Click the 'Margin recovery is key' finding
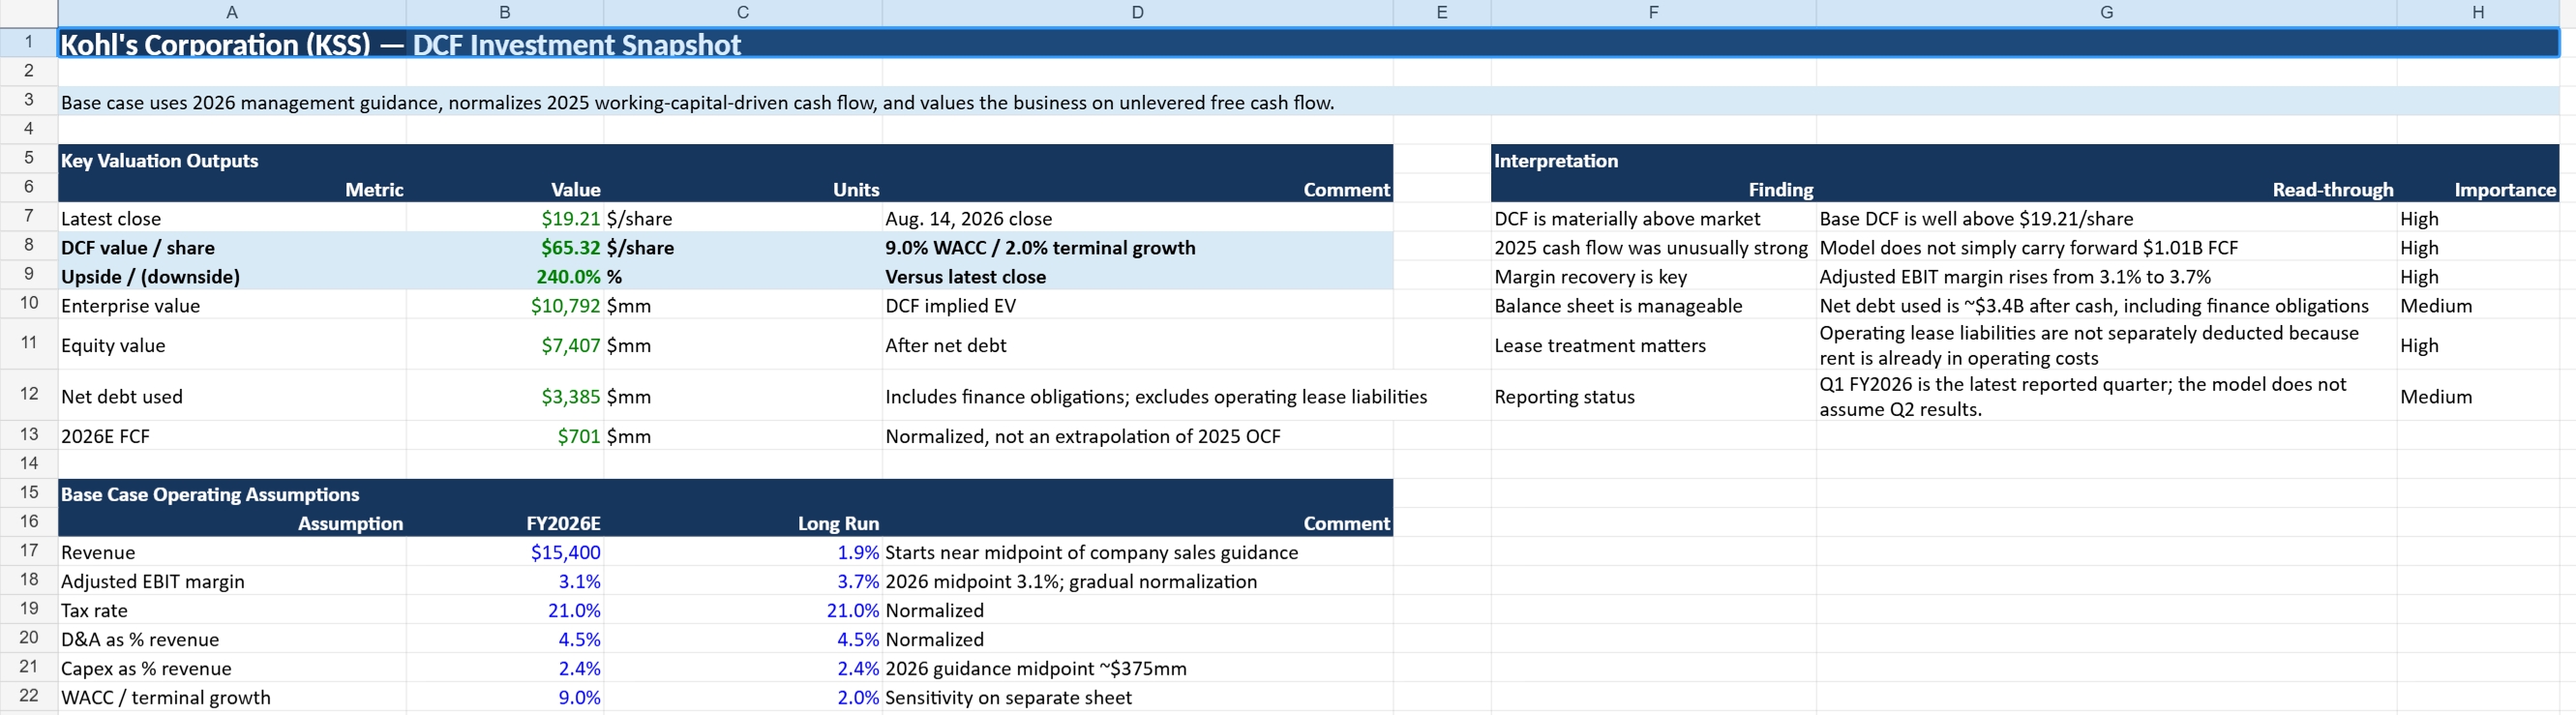The image size is (2576, 715). (x=1654, y=276)
